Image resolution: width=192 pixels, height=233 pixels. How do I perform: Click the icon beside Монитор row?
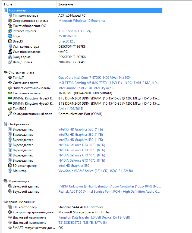click(x=10, y=171)
